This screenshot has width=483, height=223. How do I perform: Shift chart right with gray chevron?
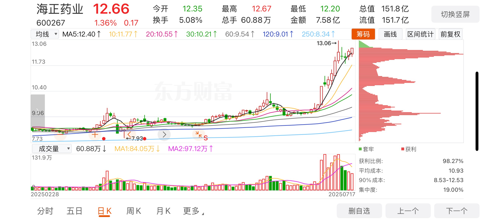pyautogui.click(x=164, y=135)
